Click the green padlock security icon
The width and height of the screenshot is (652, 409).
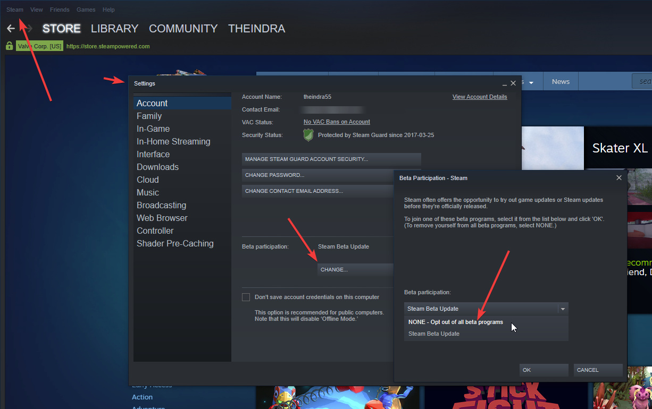(9, 46)
